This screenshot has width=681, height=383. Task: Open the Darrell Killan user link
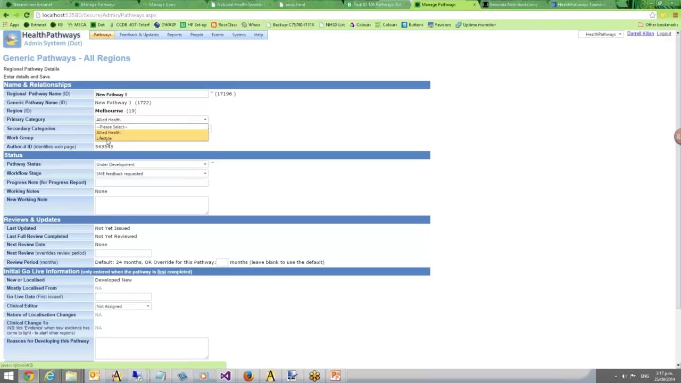pyautogui.click(x=640, y=34)
